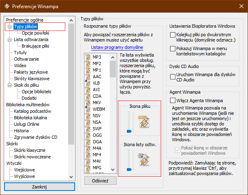
Task: Select the Typy plików tree item
Action: point(25,26)
